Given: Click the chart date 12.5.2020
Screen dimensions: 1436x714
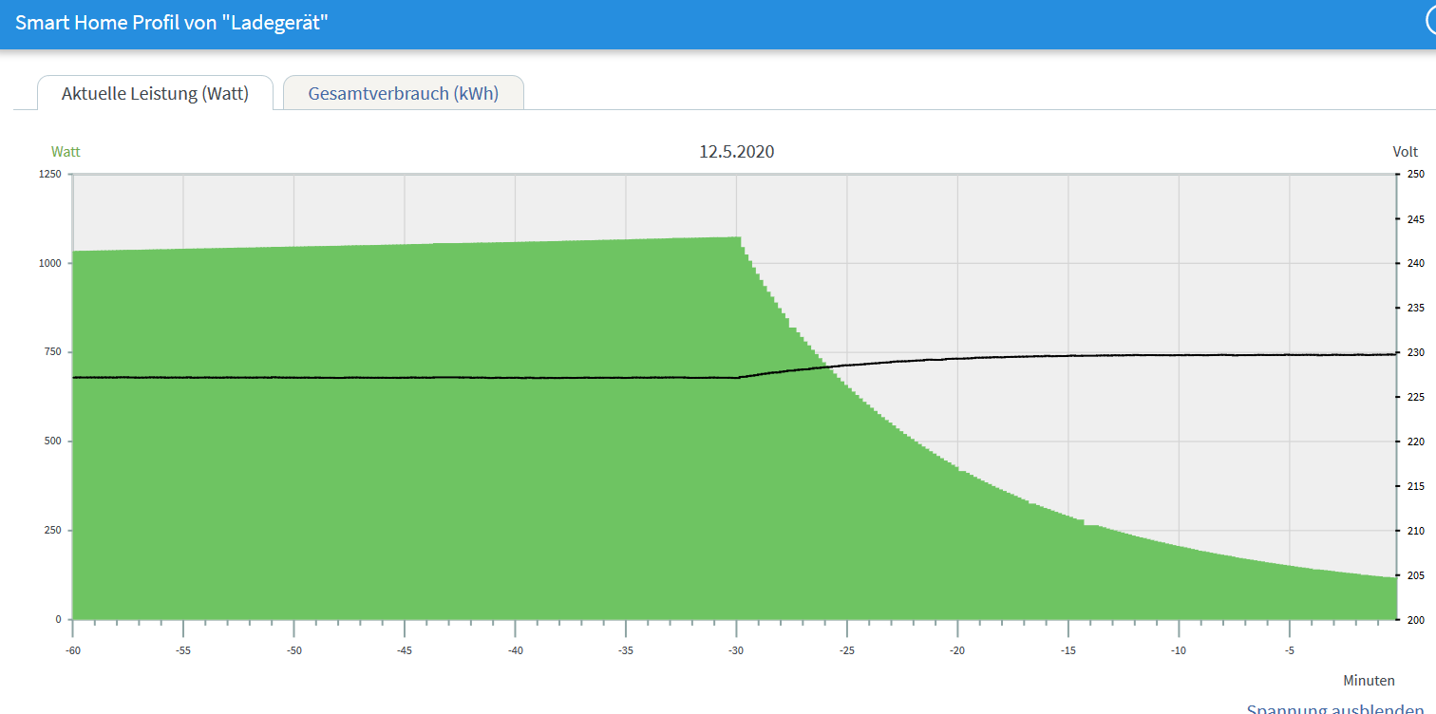Looking at the screenshot, I should pos(736,152).
